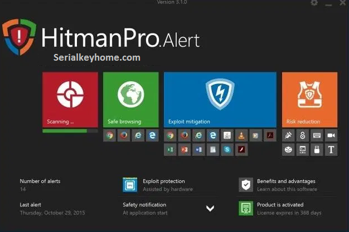
Task: Click the Word icon
Action: (199, 150)
